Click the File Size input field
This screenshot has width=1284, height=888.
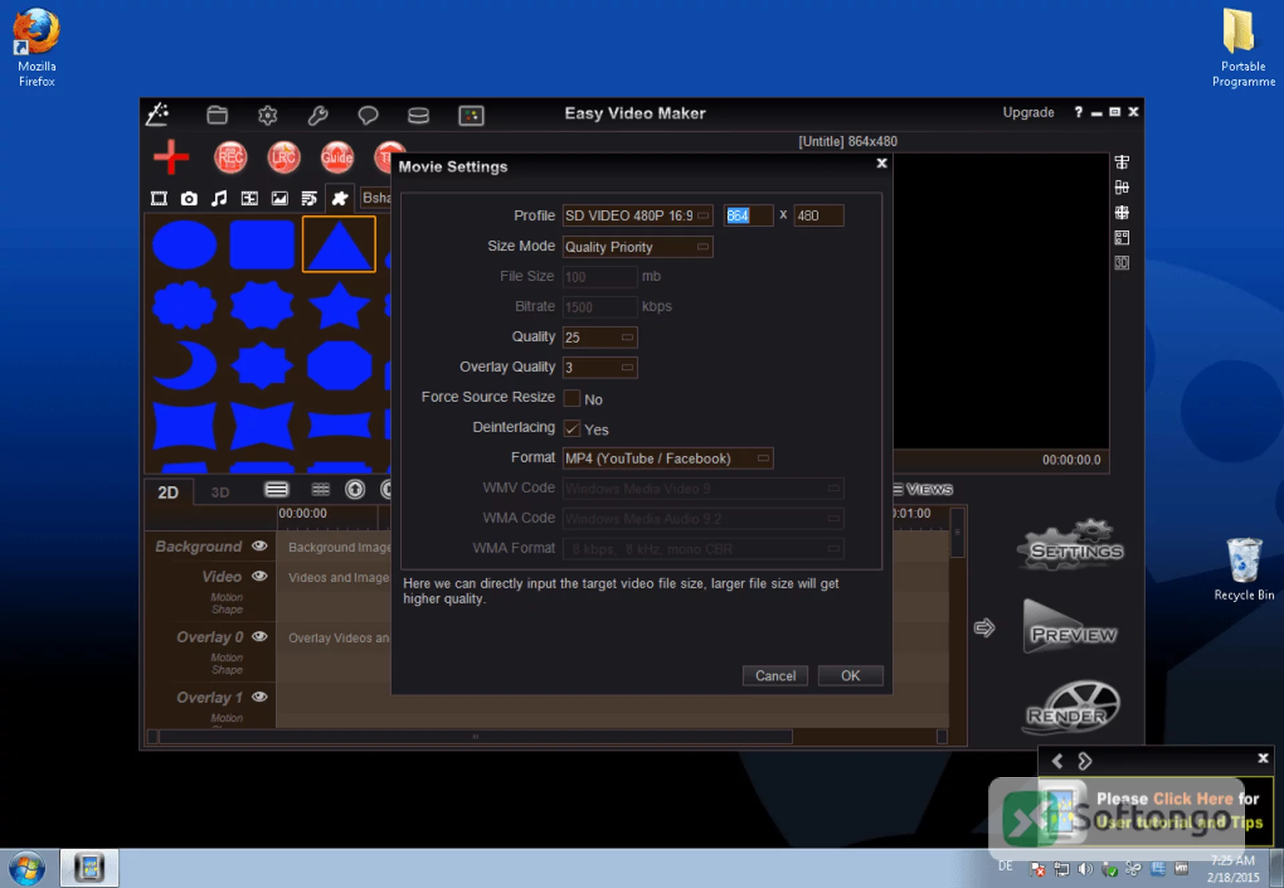(x=600, y=277)
